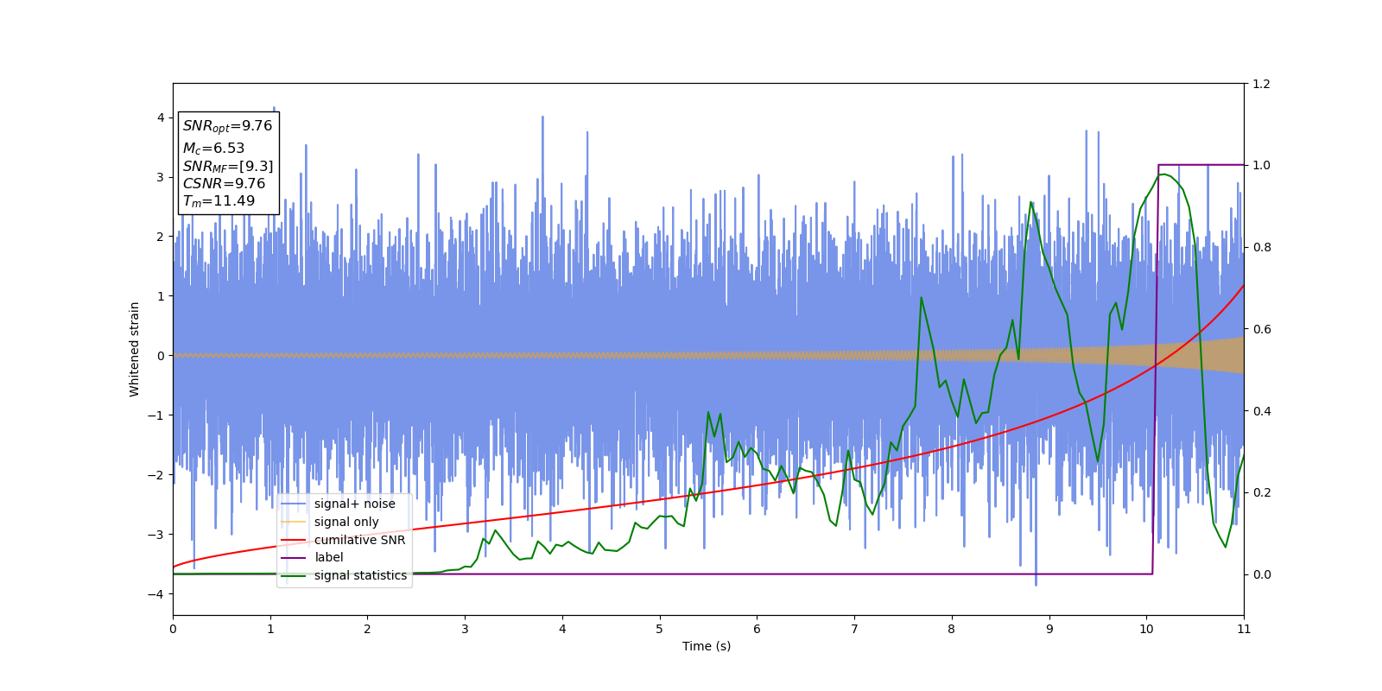Click the right y-axis tick label 0.0

click(1261, 574)
